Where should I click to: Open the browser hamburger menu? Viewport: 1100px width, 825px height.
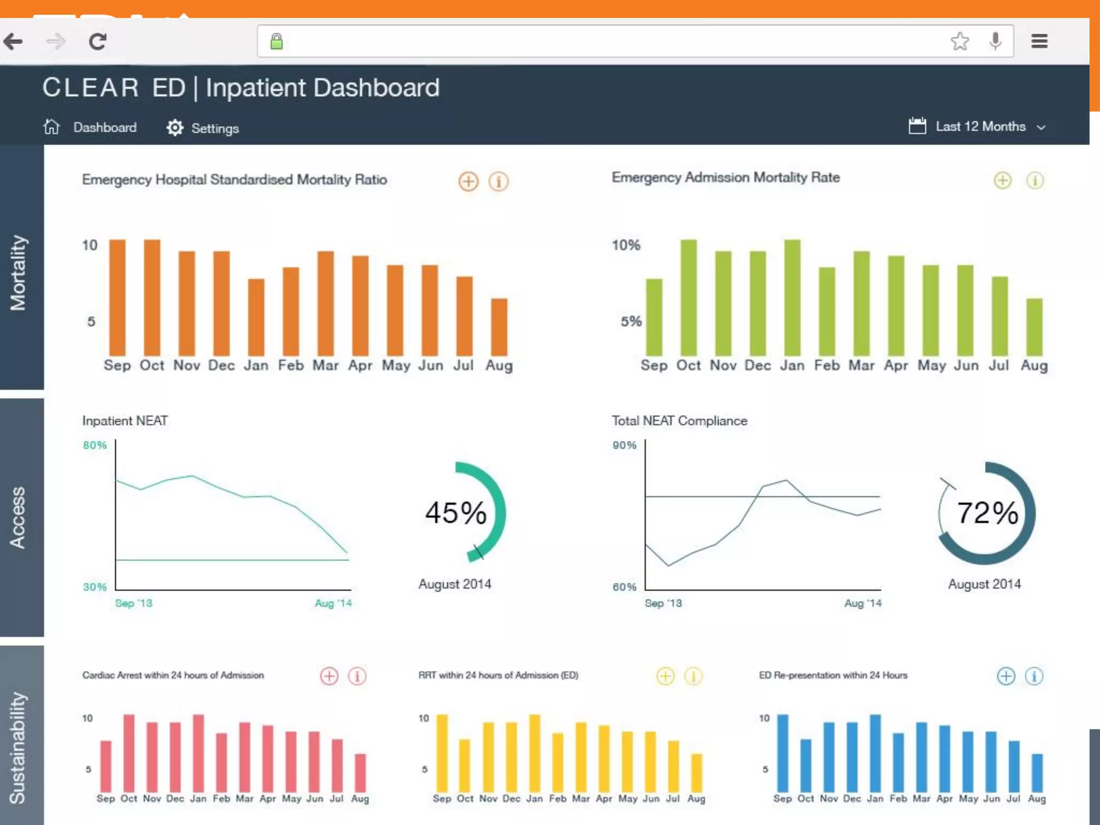point(1039,41)
